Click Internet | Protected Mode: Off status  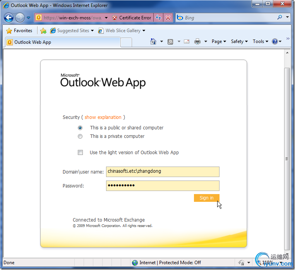(x=170, y=263)
